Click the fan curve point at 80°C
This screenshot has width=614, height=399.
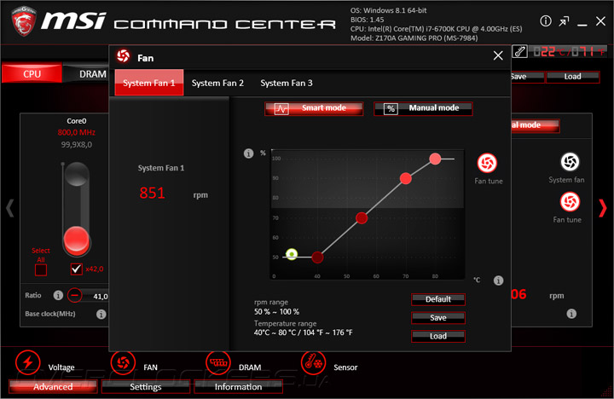(435, 159)
